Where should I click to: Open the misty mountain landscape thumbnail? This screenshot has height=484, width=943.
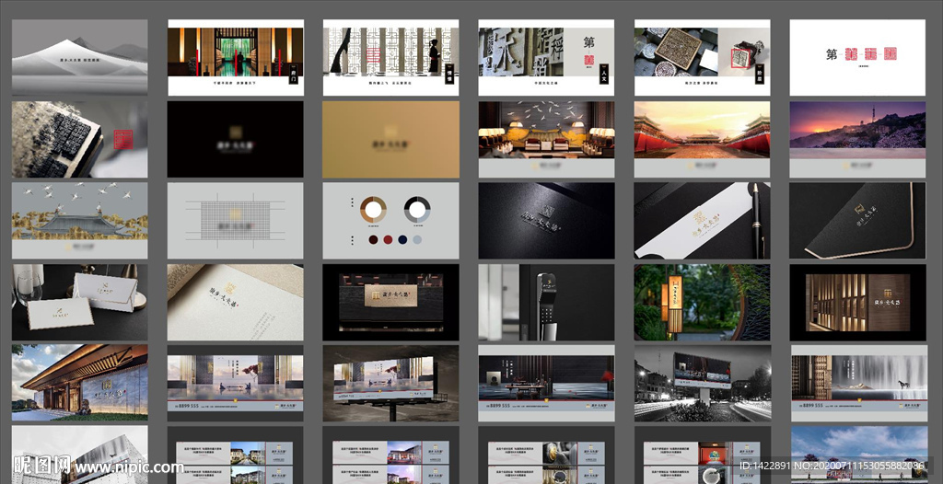(x=79, y=56)
